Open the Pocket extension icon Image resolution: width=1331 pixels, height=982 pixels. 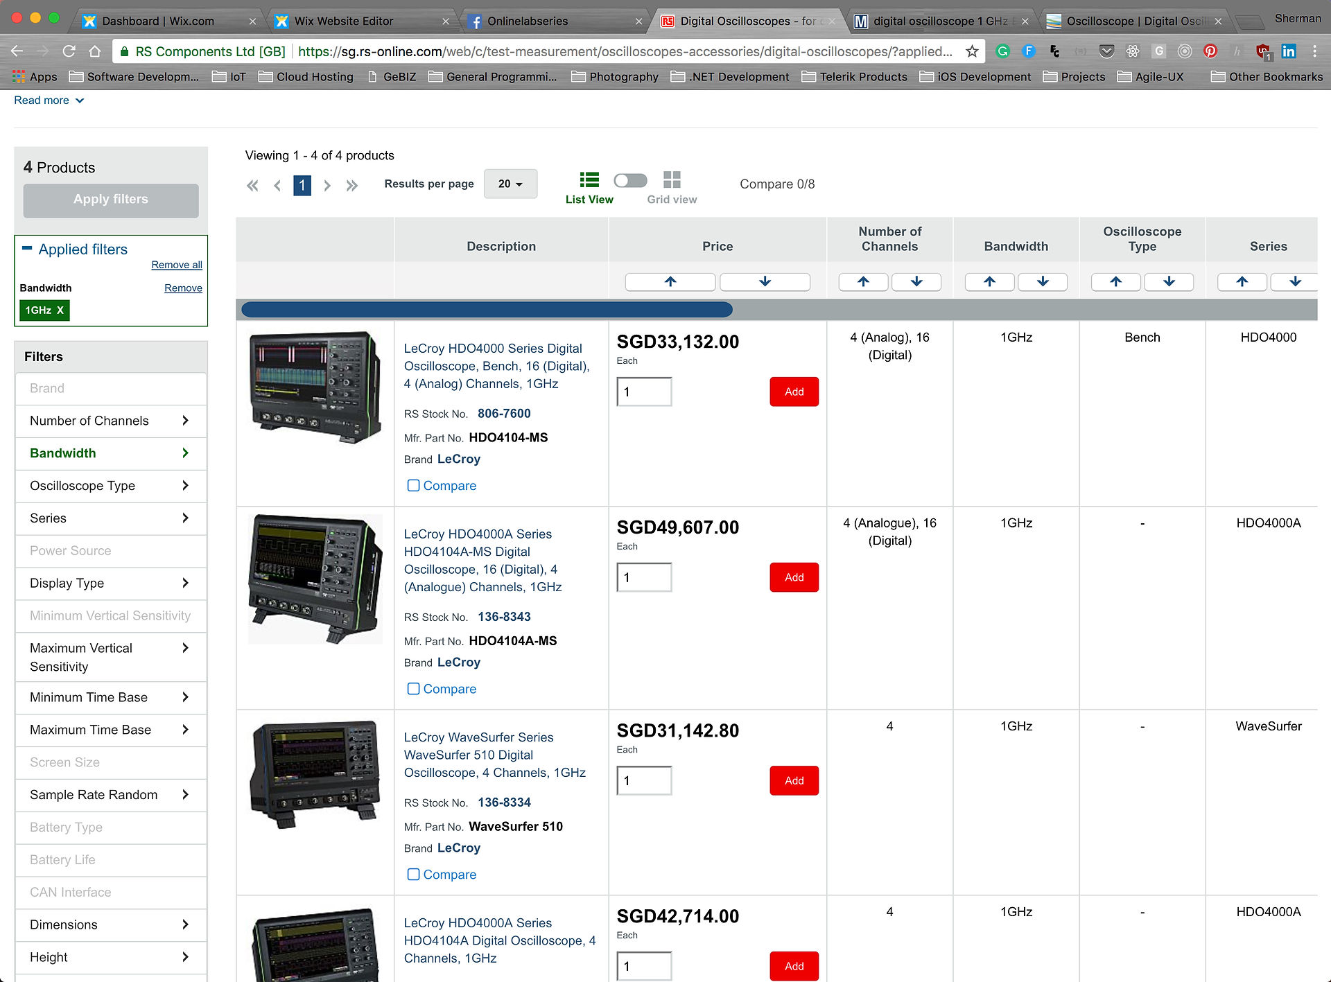[1106, 51]
